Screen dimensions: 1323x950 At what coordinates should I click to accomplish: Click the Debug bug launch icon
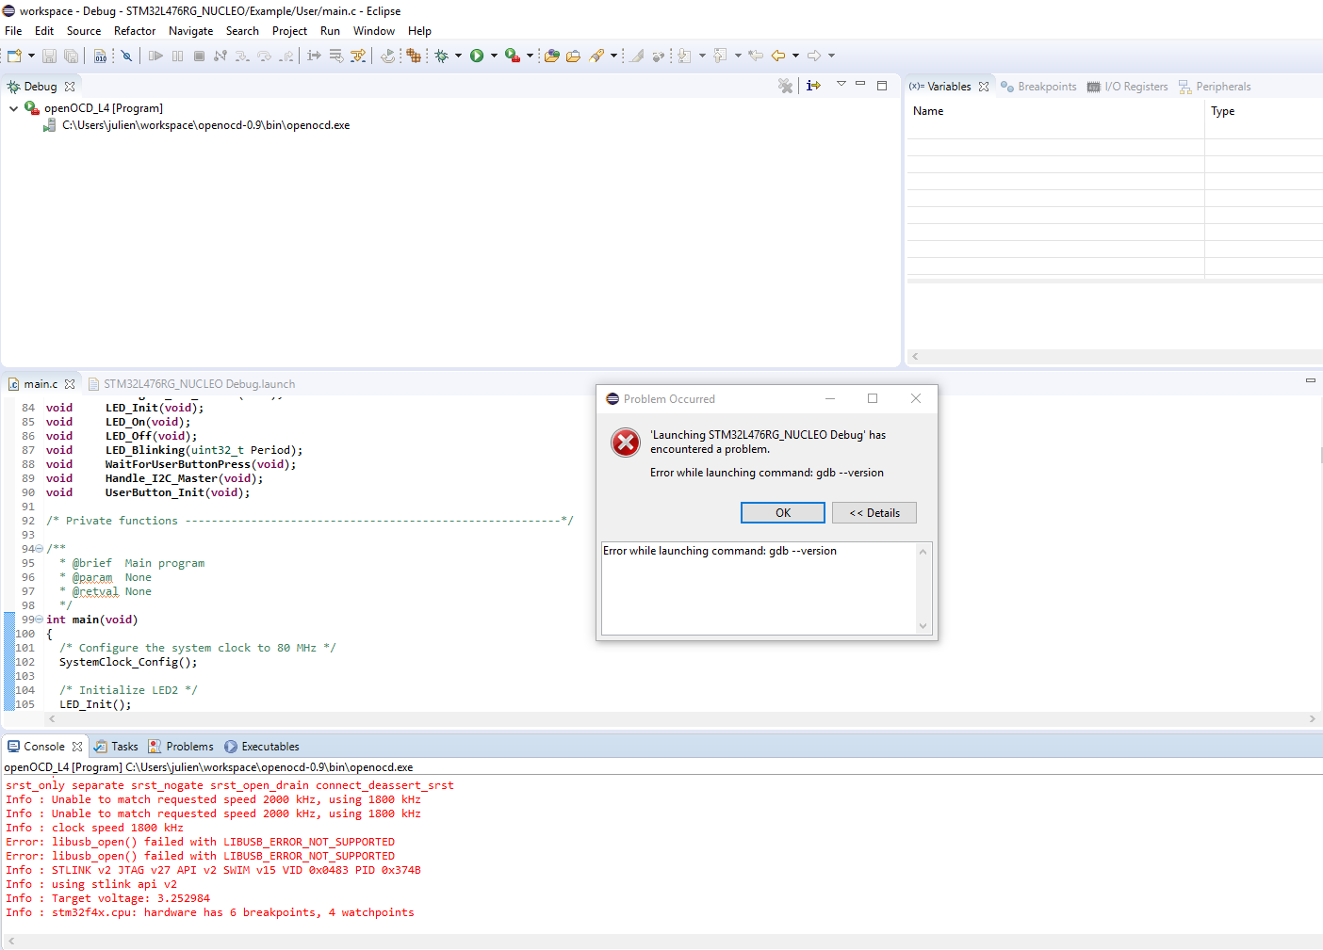(x=441, y=56)
